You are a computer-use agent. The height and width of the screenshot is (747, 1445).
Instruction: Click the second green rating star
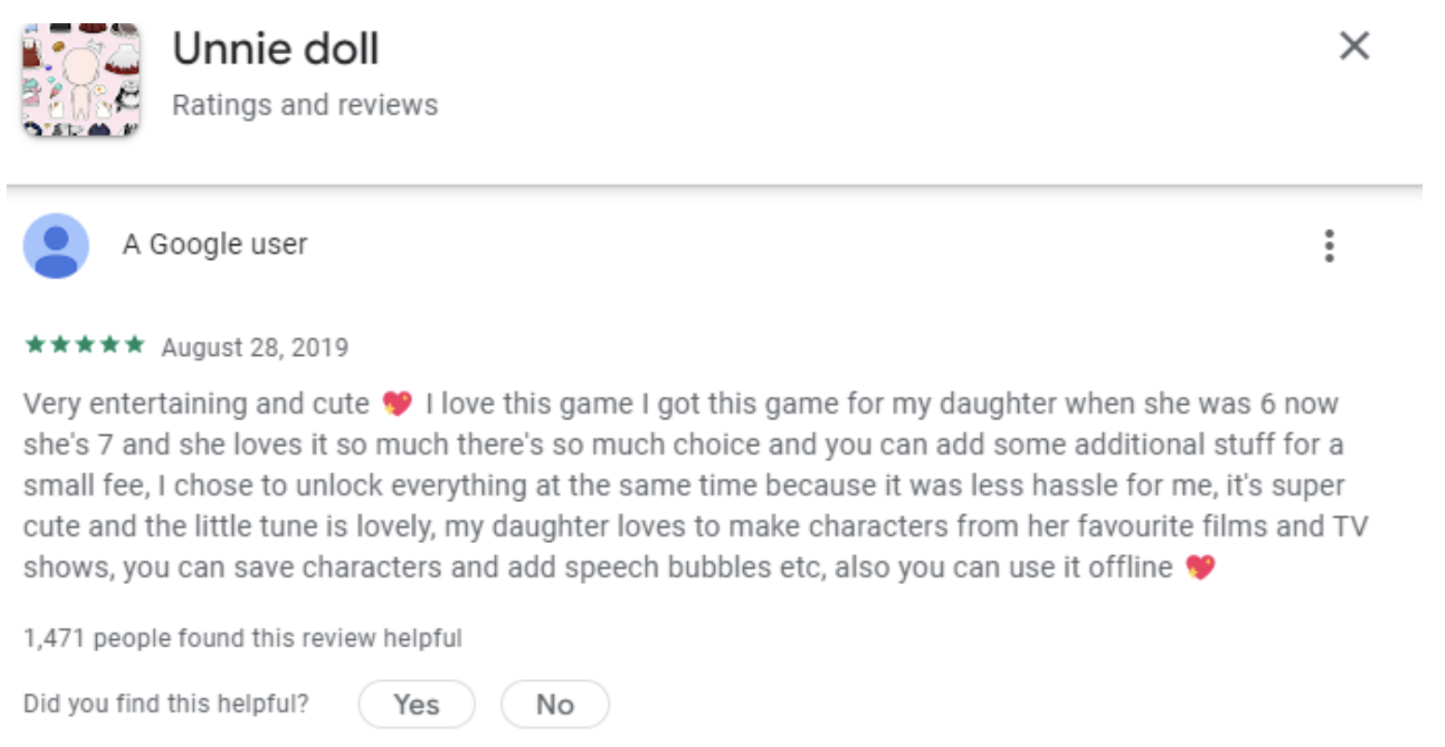coord(61,346)
